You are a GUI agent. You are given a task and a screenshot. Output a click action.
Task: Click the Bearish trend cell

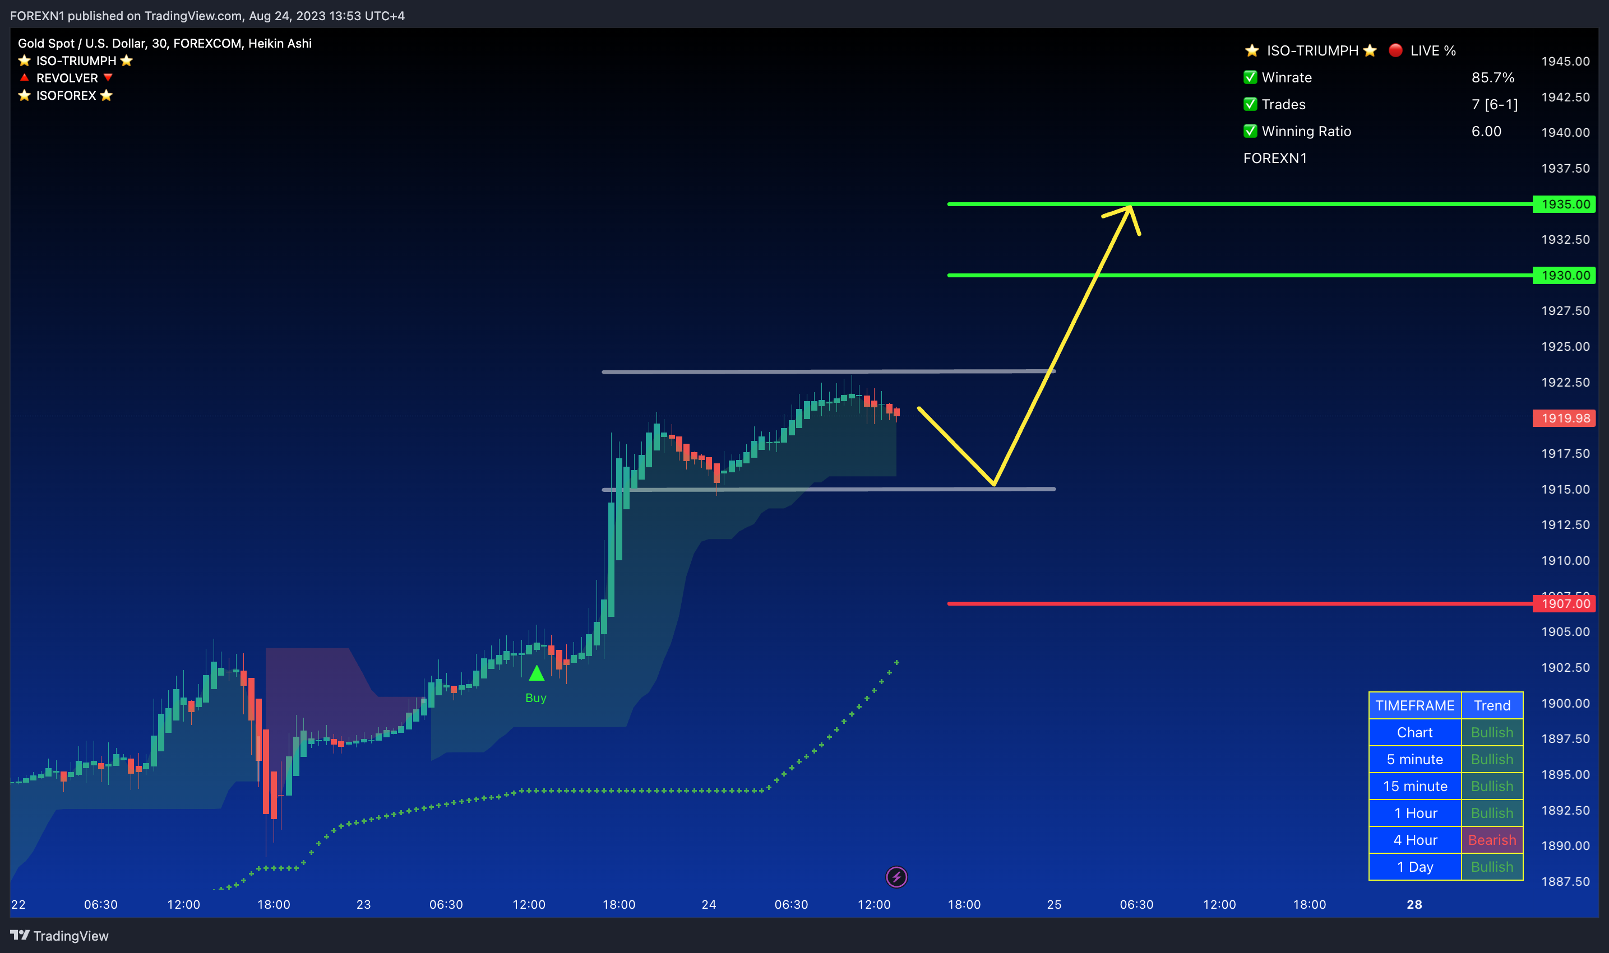pyautogui.click(x=1492, y=840)
